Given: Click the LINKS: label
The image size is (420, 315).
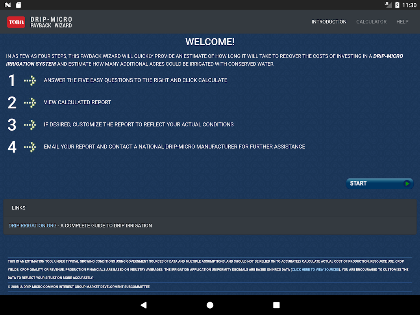Looking at the screenshot, I should click(x=19, y=208).
